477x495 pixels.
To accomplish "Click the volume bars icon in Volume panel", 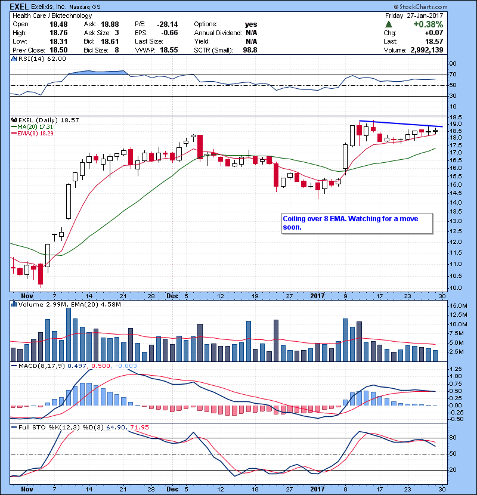I will (x=14, y=304).
